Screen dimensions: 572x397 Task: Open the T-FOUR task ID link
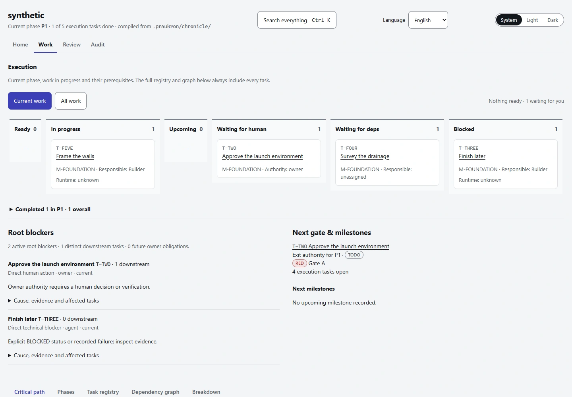(349, 148)
